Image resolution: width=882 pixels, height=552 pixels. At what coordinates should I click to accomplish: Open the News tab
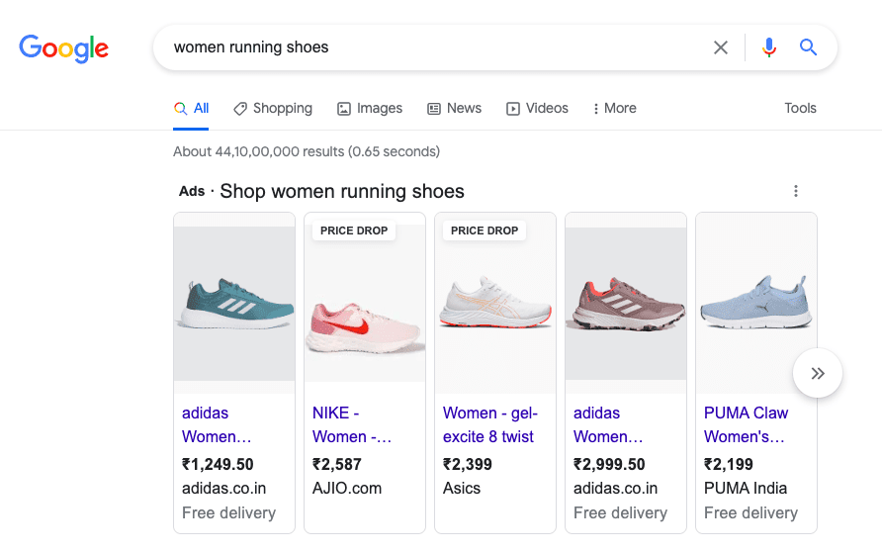(454, 109)
